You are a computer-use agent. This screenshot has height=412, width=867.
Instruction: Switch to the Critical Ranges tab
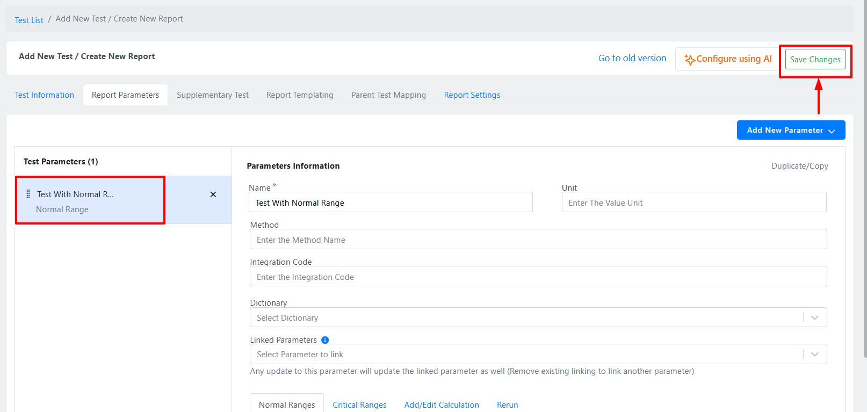(359, 405)
